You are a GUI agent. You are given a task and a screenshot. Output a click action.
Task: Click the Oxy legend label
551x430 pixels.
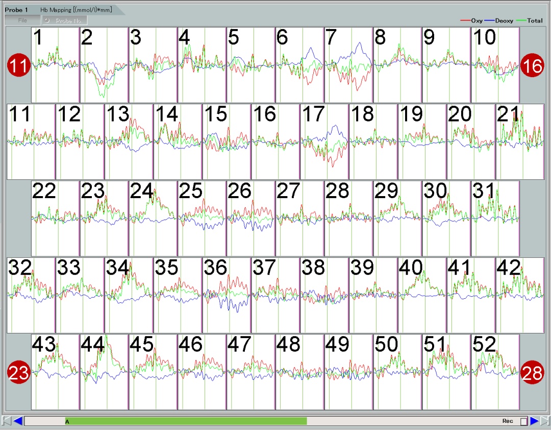point(477,21)
